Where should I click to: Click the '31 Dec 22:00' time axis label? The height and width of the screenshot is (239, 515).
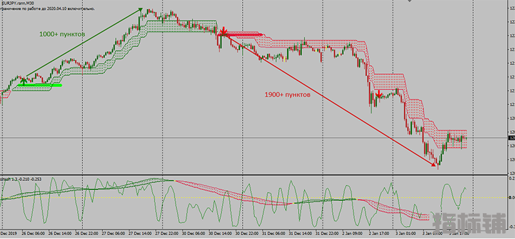[x=328, y=233]
